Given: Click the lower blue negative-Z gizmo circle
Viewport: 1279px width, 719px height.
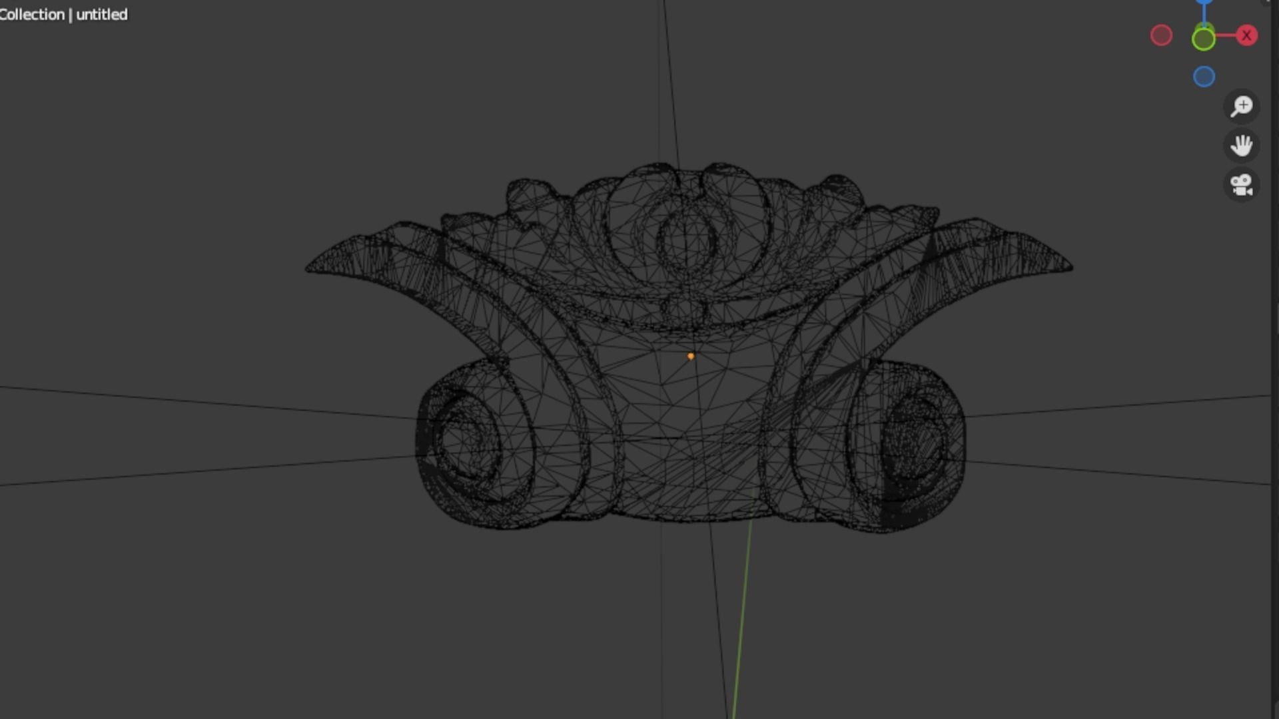Looking at the screenshot, I should coord(1204,77).
